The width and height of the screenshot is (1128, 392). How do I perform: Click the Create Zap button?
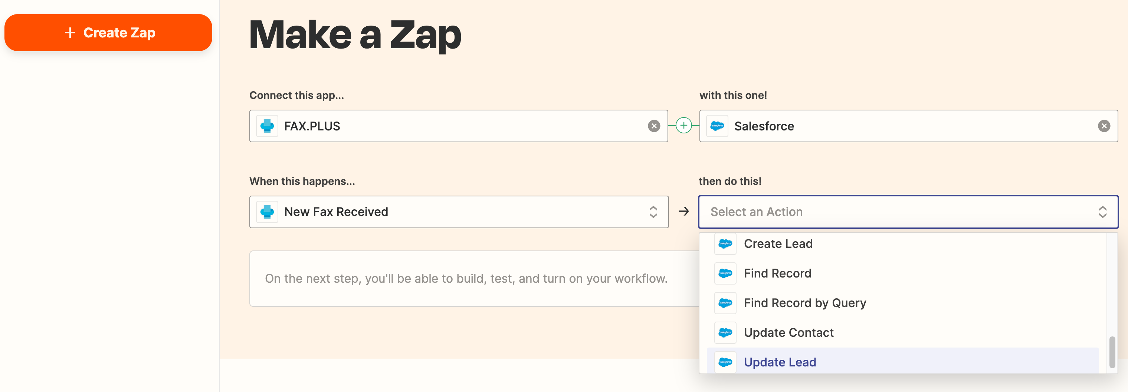108,33
